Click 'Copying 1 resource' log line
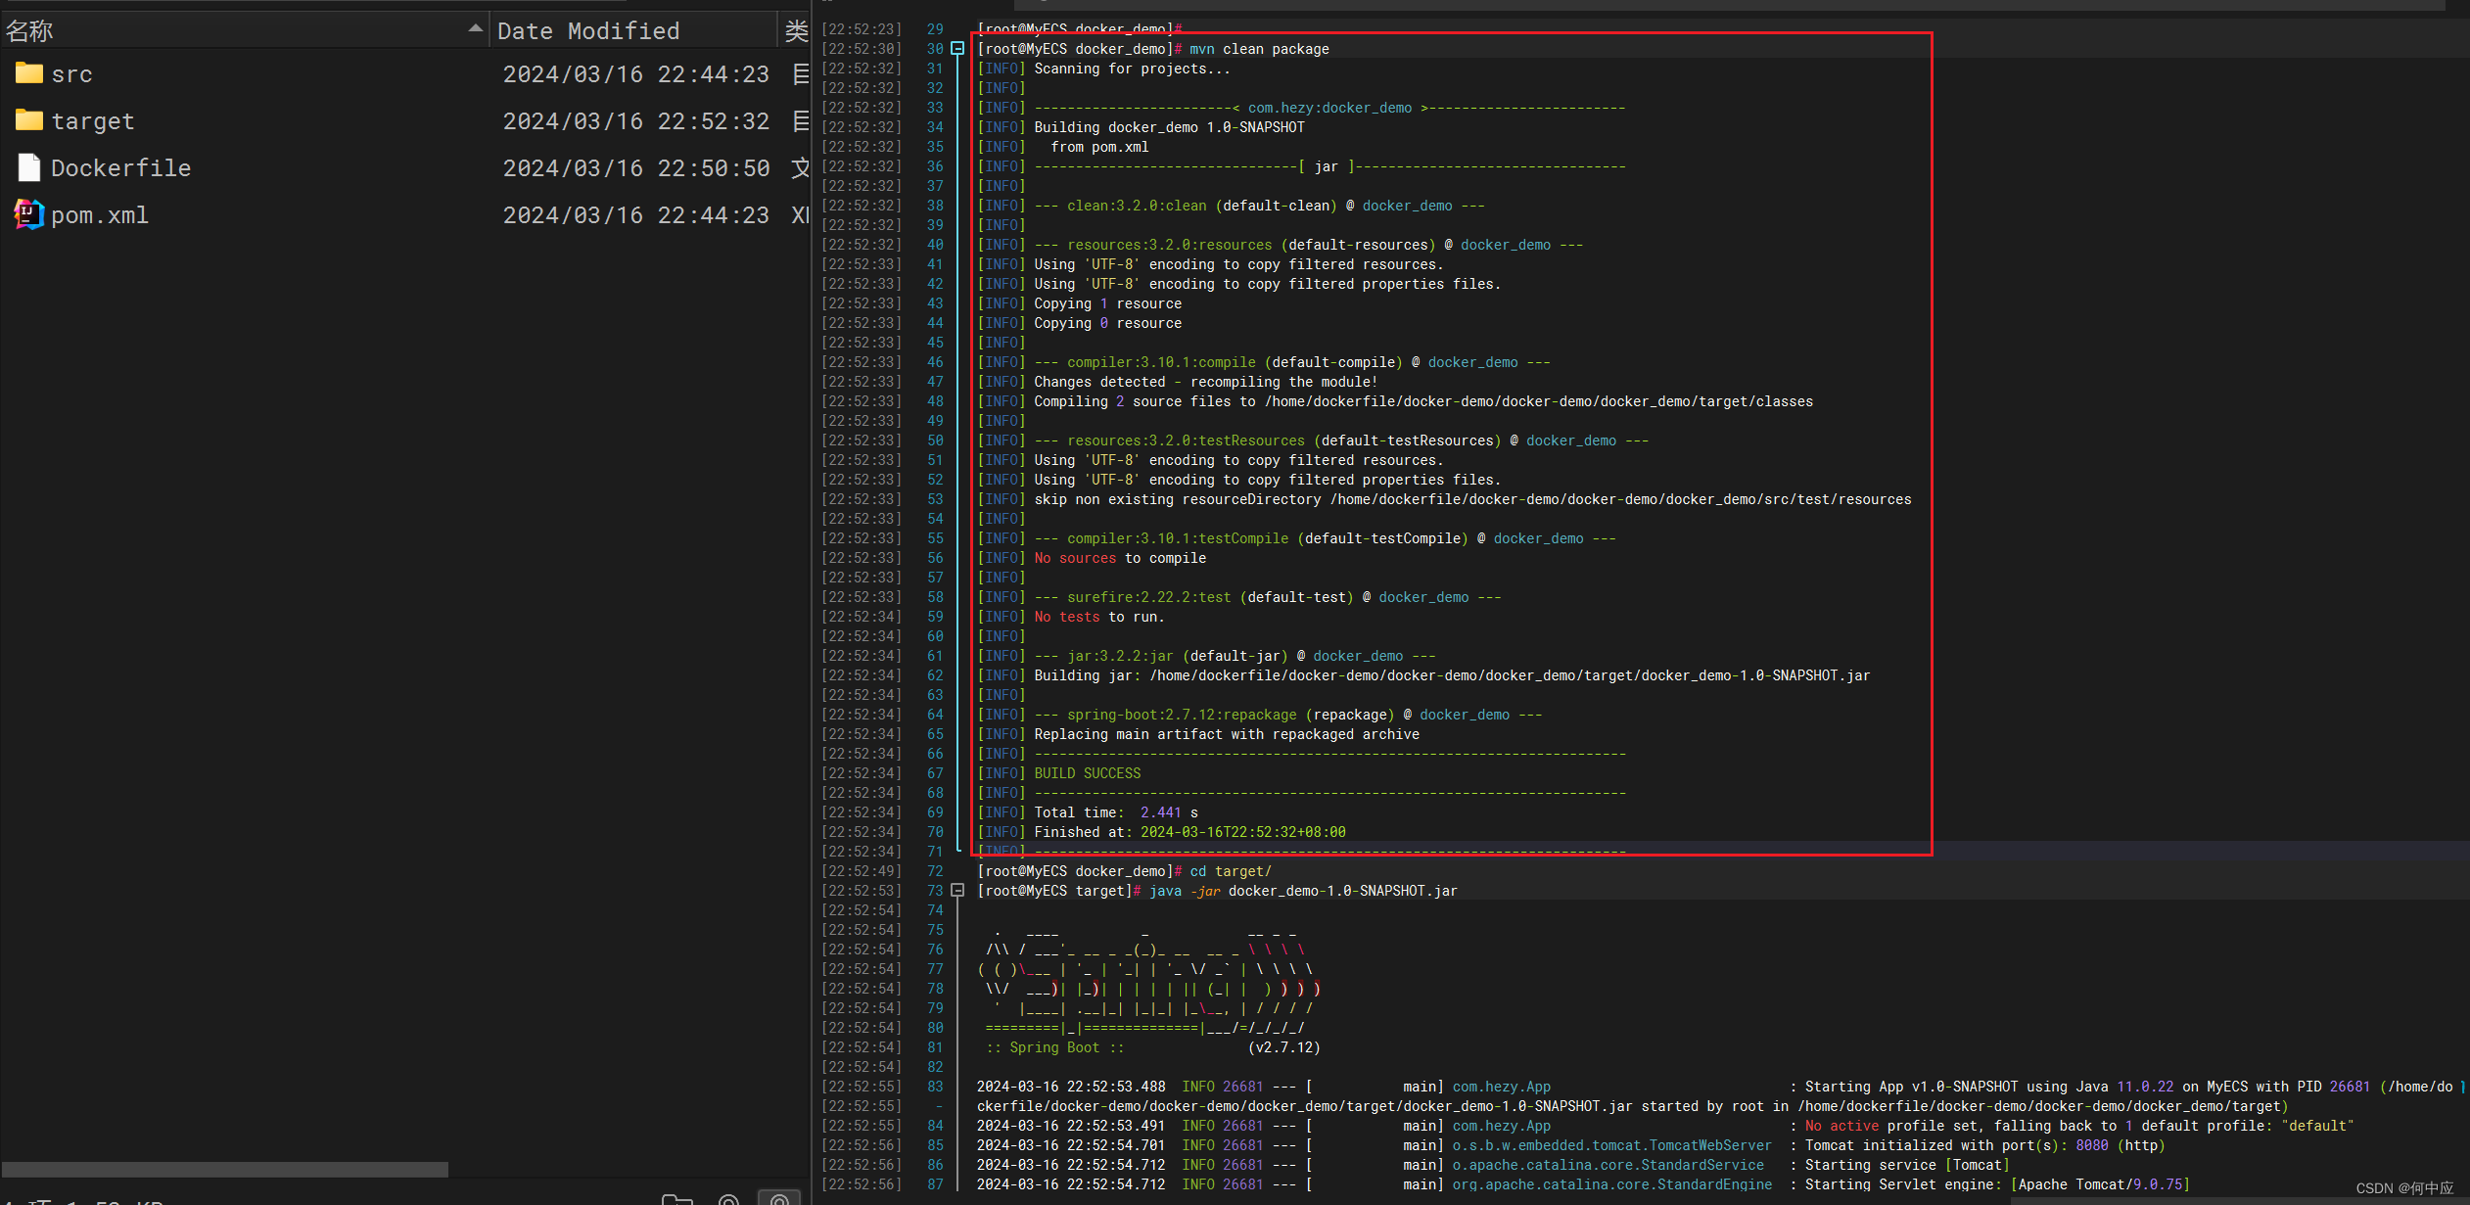This screenshot has width=2470, height=1205. [x=1107, y=303]
